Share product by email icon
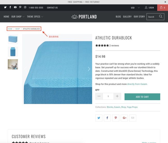168x143 pixels. (133, 118)
